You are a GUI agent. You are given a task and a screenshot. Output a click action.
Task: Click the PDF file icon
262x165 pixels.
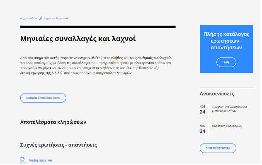pyautogui.click(x=22, y=160)
